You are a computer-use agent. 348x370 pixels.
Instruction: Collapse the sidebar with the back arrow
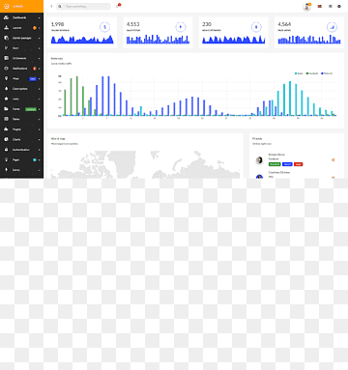tap(51, 6)
